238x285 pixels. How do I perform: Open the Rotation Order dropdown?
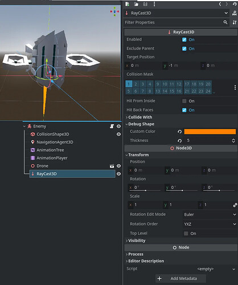210,224
